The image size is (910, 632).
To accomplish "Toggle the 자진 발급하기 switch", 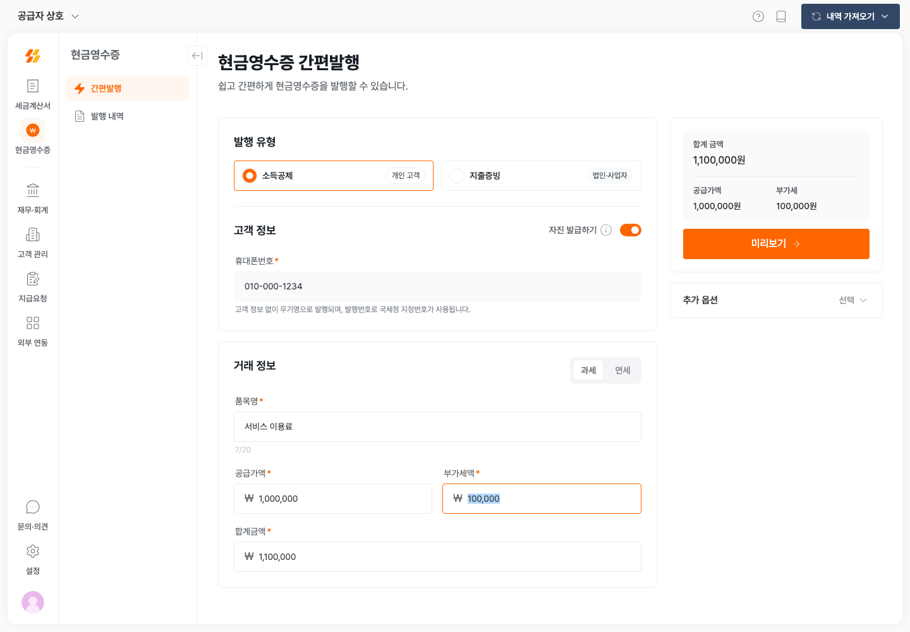I will pos(631,230).
